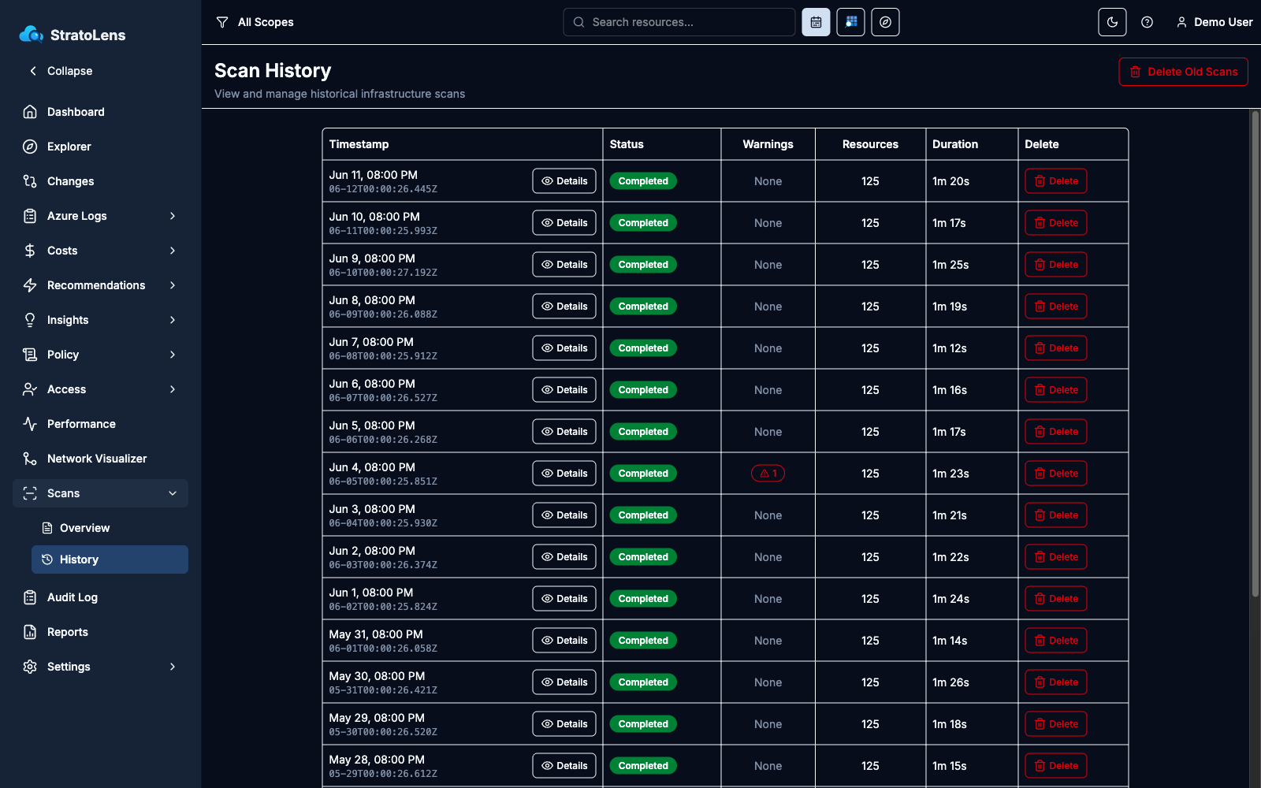Focus the Search resources field
This screenshot has height=788, width=1261.
click(679, 22)
